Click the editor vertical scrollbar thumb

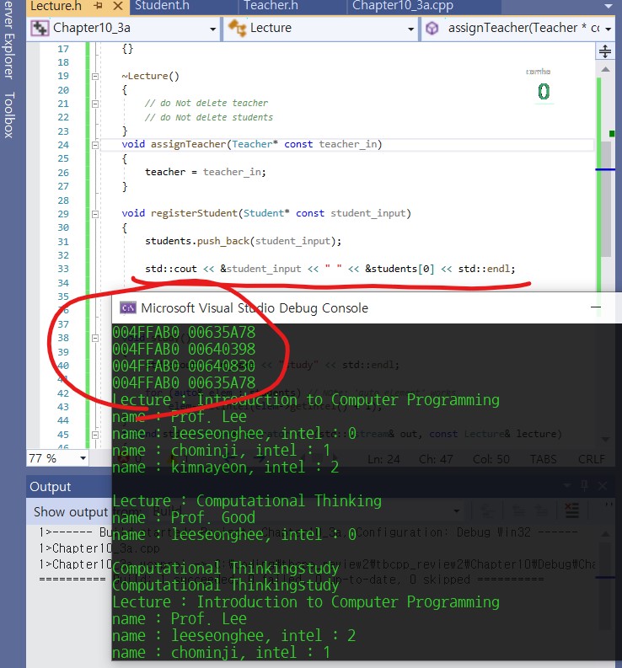[606, 198]
